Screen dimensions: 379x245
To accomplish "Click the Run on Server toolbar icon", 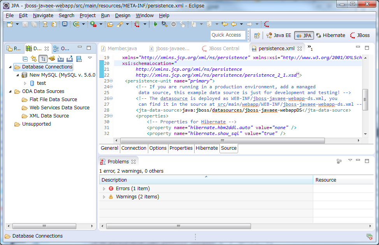I will (x=93, y=24).
